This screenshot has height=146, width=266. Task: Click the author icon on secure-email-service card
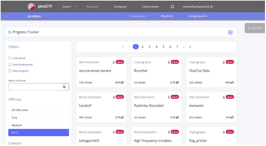point(114,62)
